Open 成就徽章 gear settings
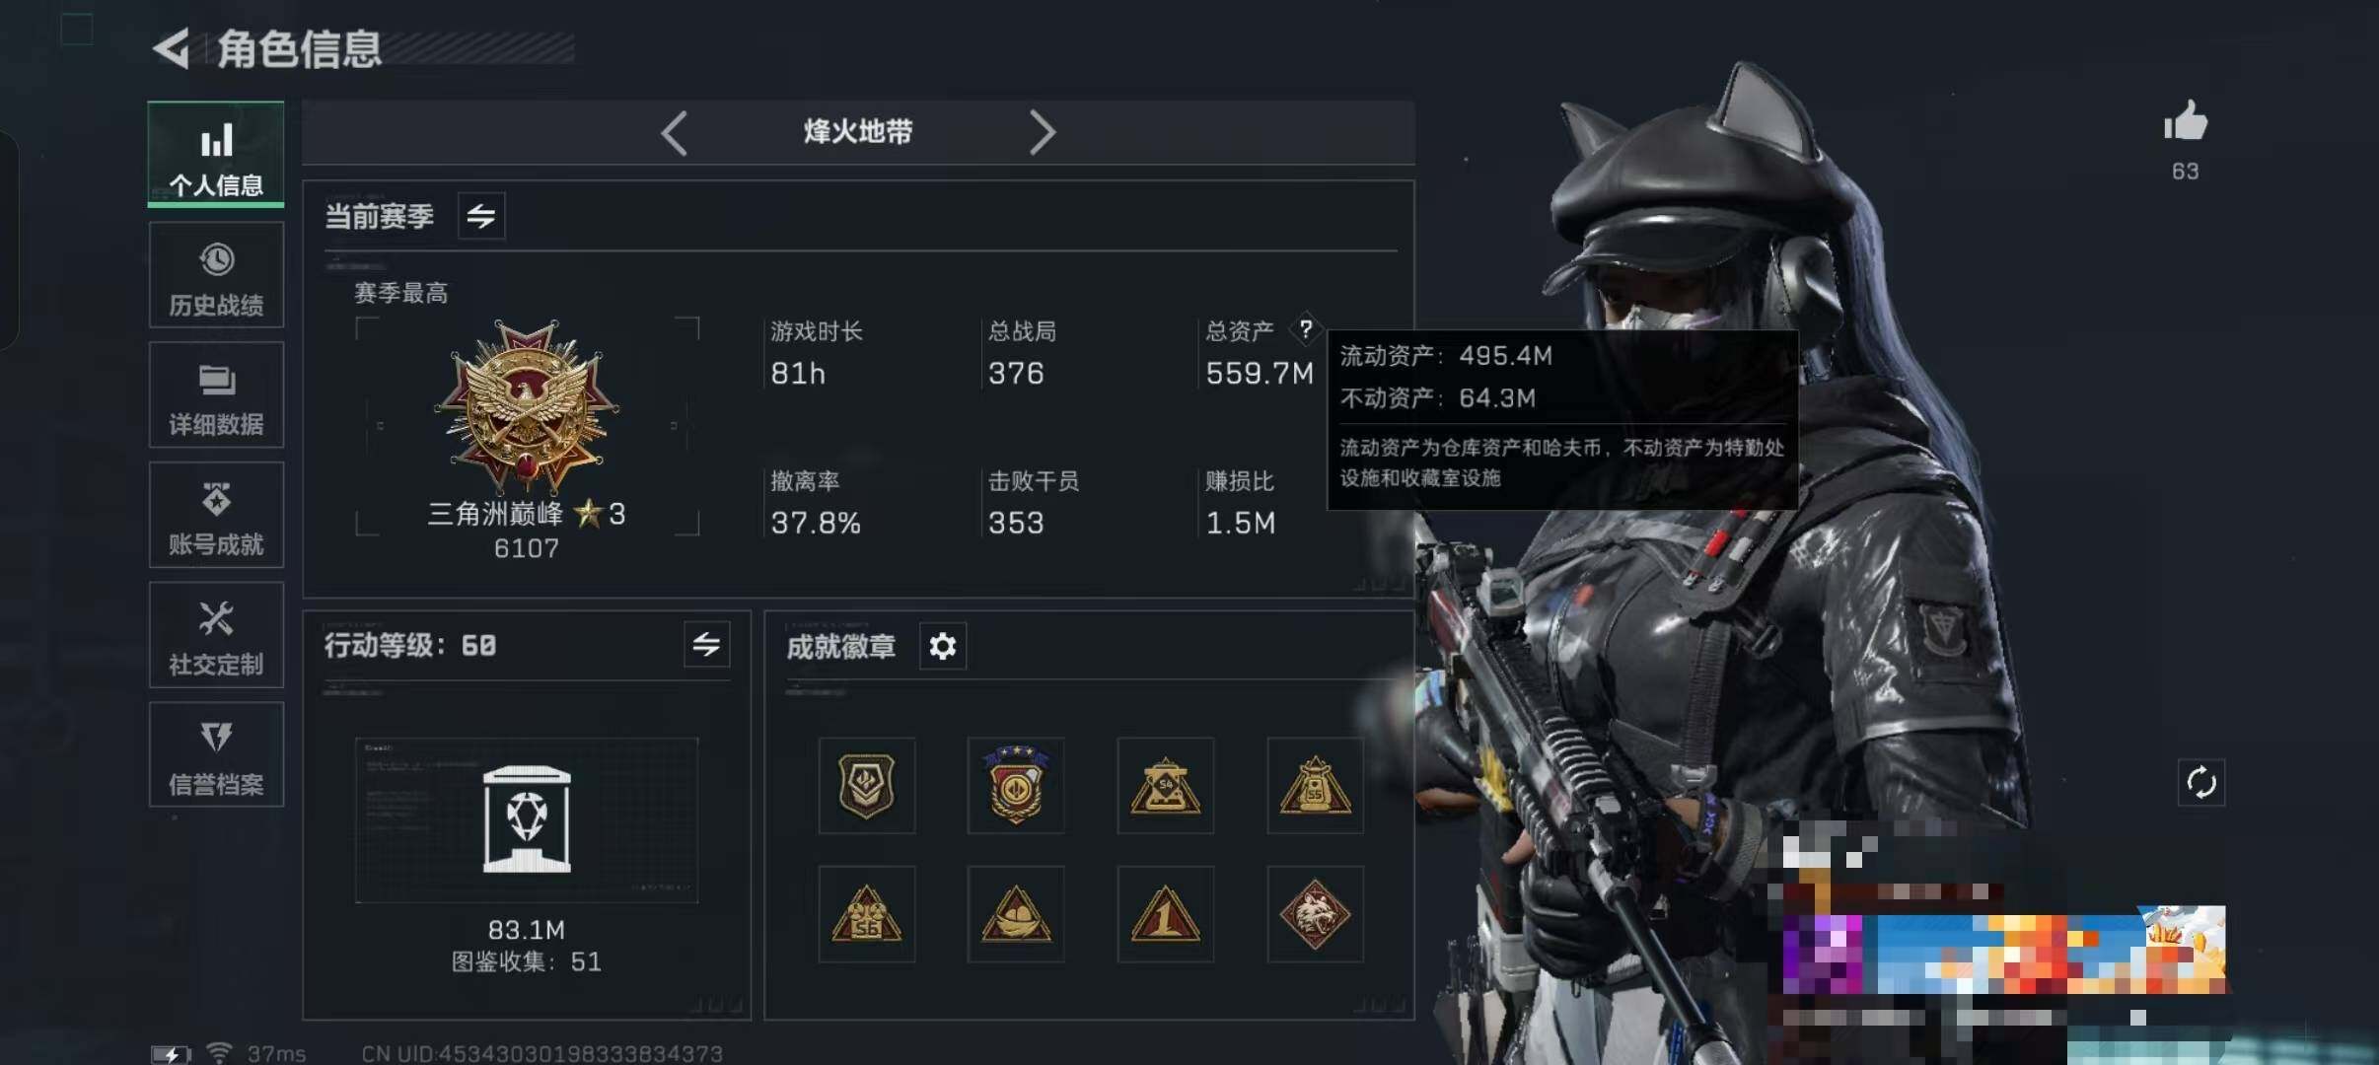 [x=943, y=646]
